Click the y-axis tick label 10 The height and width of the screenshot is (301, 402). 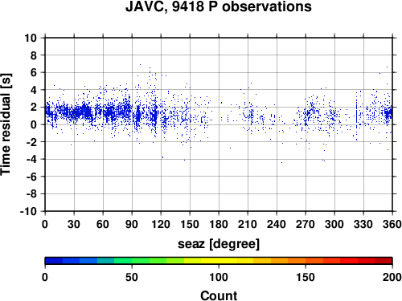click(x=31, y=38)
